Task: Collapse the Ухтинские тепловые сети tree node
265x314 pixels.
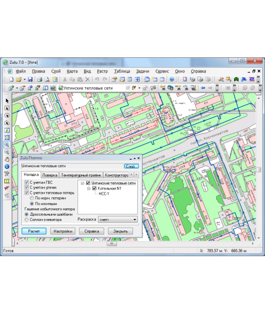Action: 82,183
